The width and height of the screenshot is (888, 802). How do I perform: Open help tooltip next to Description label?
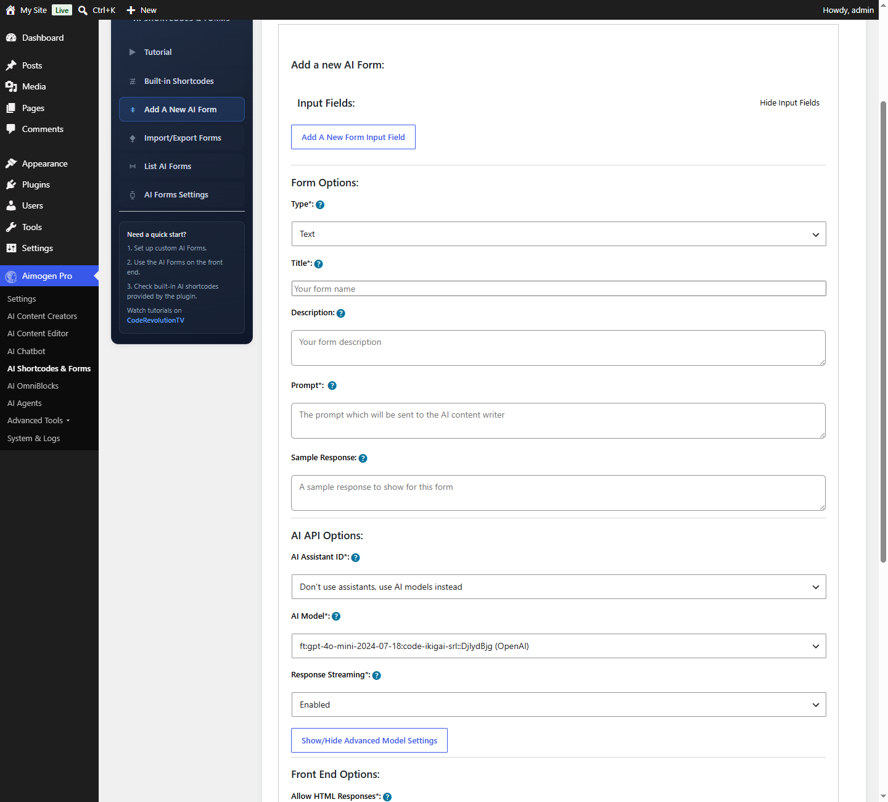pyautogui.click(x=341, y=313)
